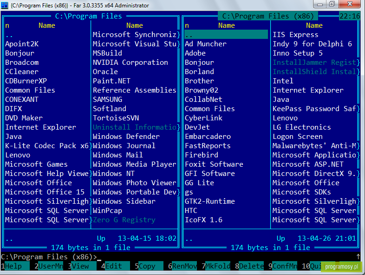Image resolution: width=365 pixels, height=275 pixels.
Task: Select the KeePass Password Safe folder
Action: tap(314, 109)
